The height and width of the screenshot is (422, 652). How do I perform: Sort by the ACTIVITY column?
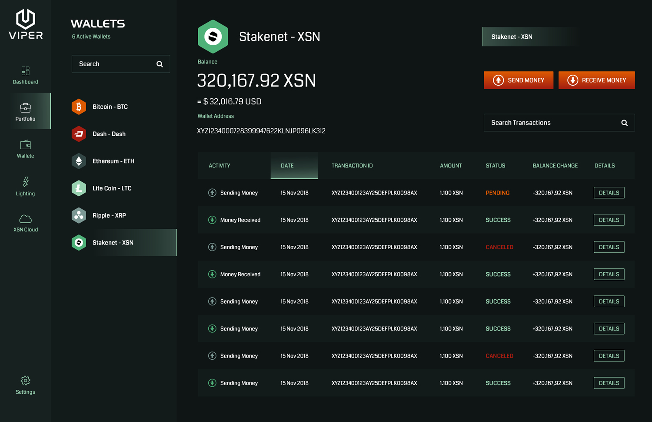pos(220,166)
